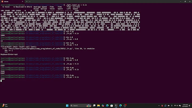Click the microphone tray icon
Screen dimensions: 192x108
pos(172,106)
